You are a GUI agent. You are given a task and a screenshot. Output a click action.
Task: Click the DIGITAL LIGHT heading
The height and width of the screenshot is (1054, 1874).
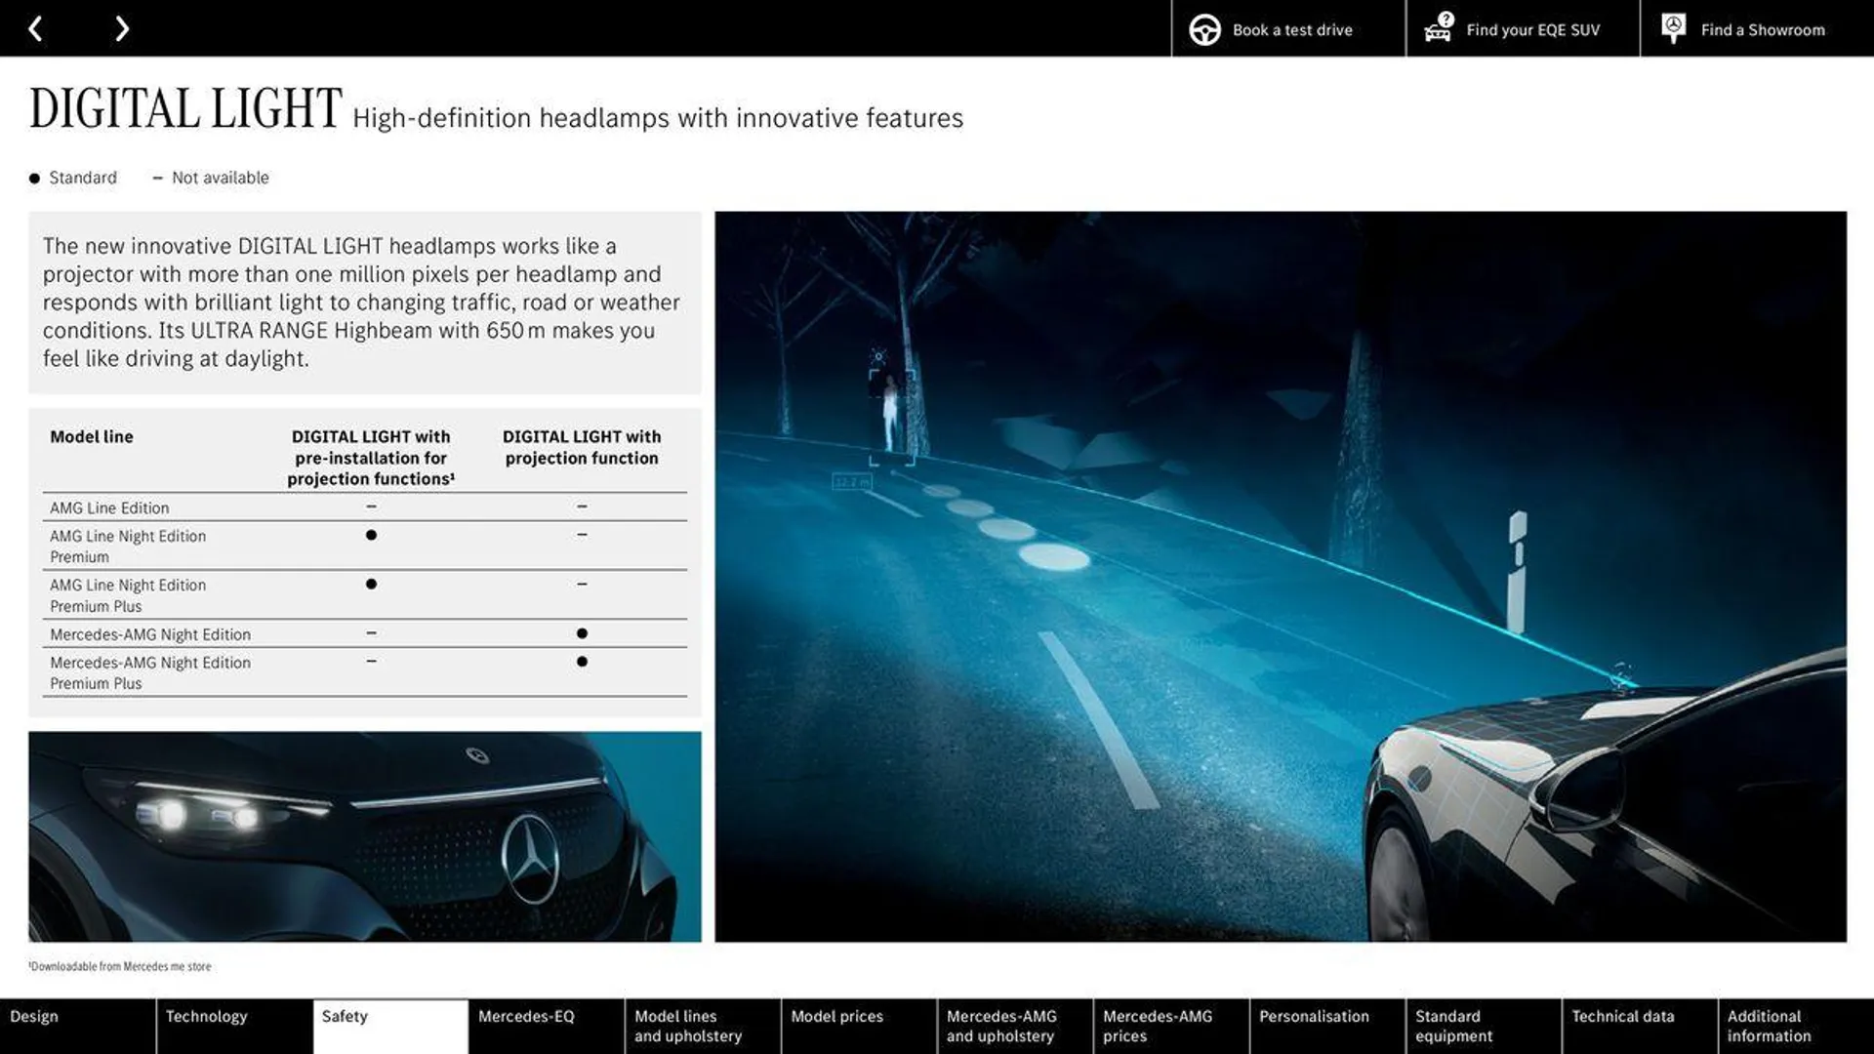coord(185,108)
